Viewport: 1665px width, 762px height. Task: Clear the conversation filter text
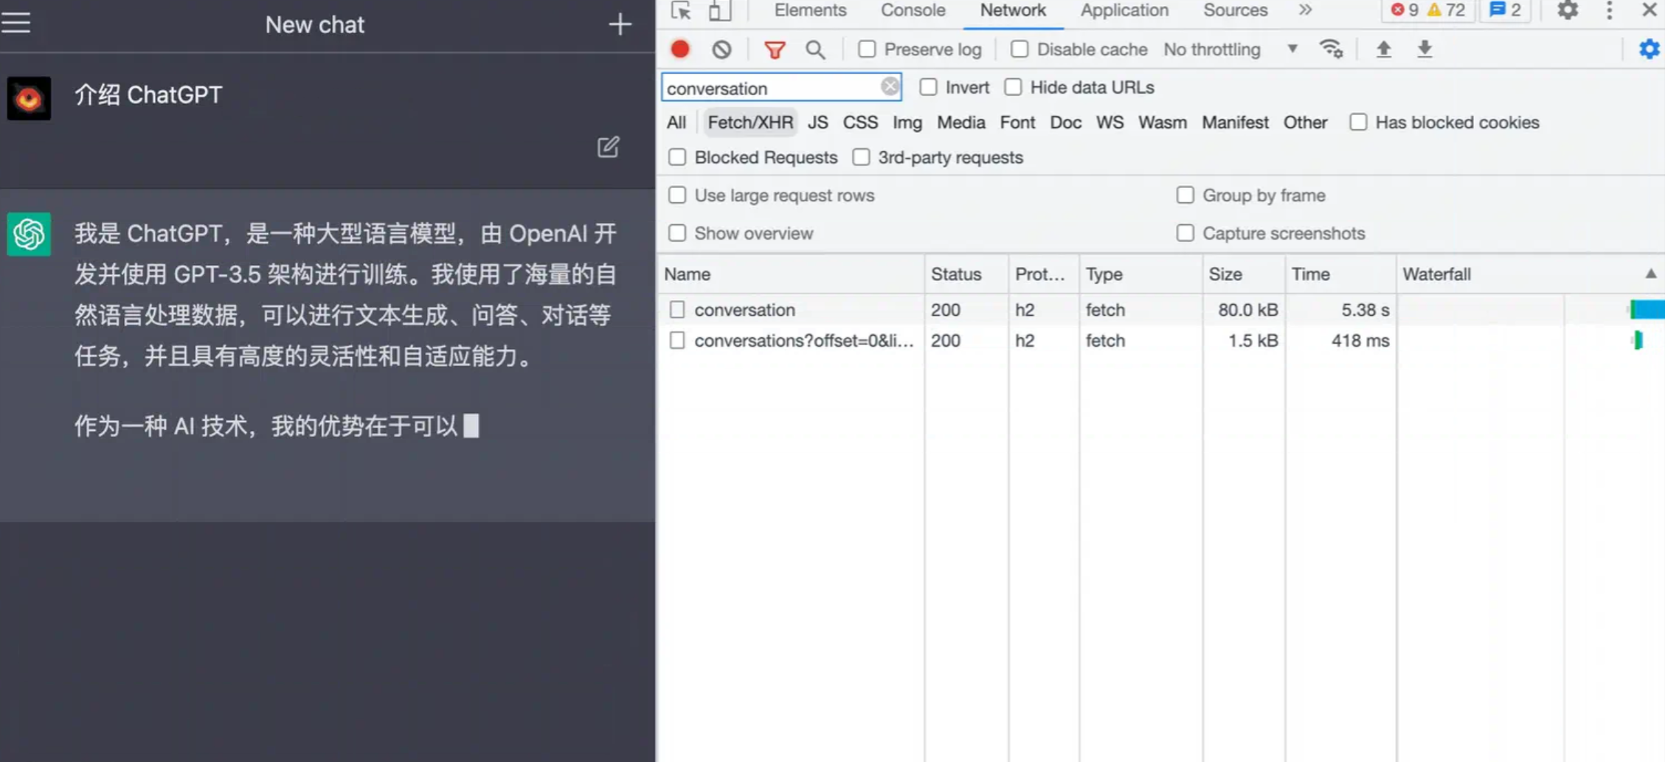[890, 87]
